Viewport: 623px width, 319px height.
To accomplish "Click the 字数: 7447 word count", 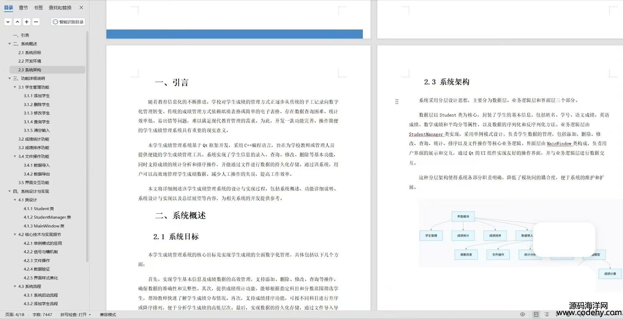I will tap(42, 314).
